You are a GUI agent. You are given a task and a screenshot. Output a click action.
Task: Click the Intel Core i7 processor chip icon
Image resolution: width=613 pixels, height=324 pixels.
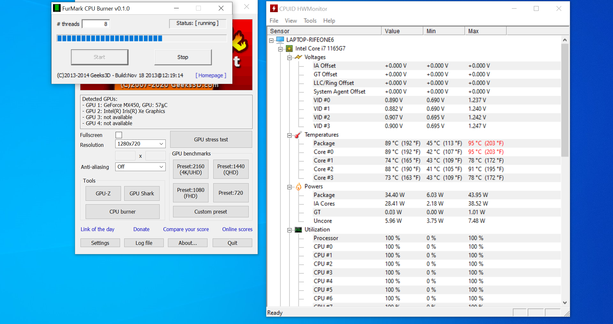[289, 49]
